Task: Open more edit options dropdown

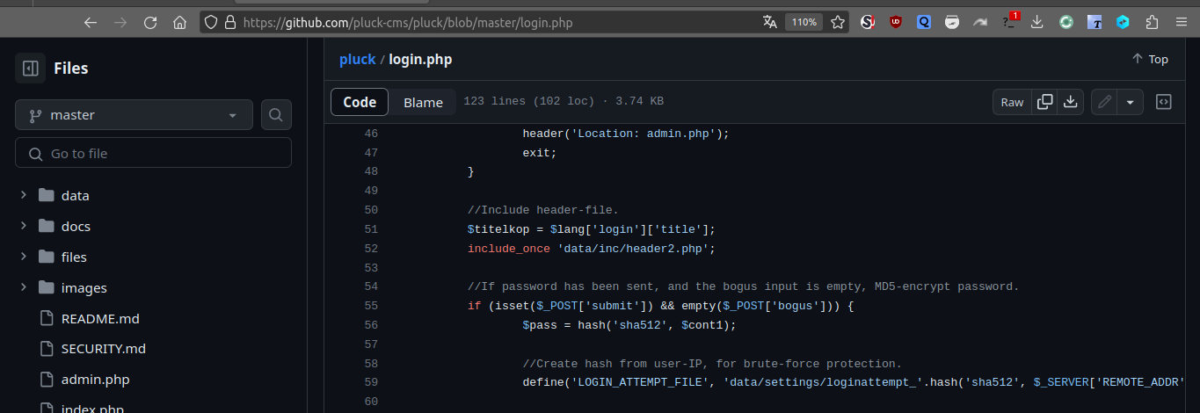Action: (x=1130, y=102)
